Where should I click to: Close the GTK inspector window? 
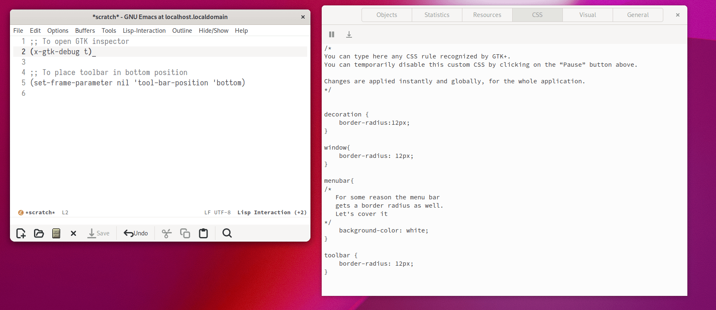(x=678, y=15)
